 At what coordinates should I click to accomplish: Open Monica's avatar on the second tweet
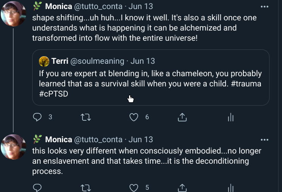14,147
